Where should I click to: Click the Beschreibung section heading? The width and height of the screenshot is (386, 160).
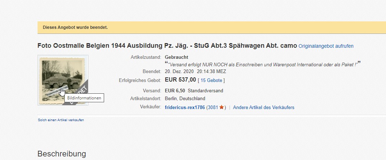pyautogui.click(x=62, y=154)
